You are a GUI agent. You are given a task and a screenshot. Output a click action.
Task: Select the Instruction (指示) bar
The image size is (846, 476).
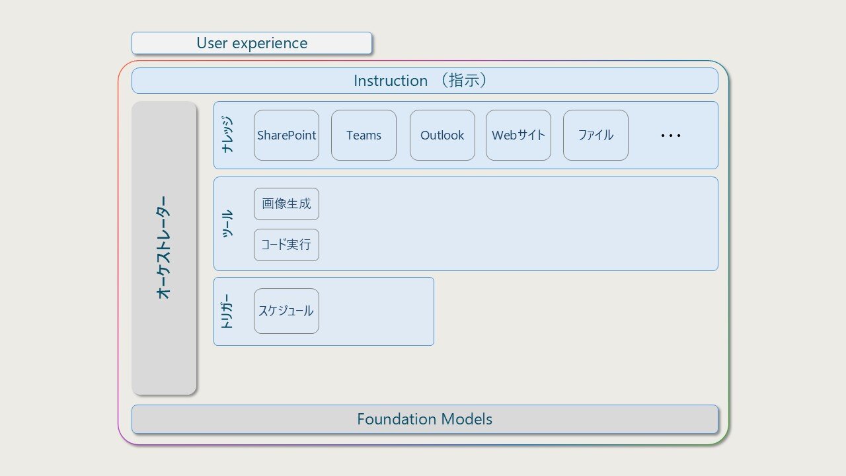coord(424,81)
